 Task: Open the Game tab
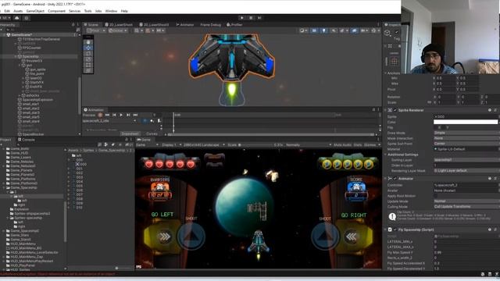(x=144, y=140)
